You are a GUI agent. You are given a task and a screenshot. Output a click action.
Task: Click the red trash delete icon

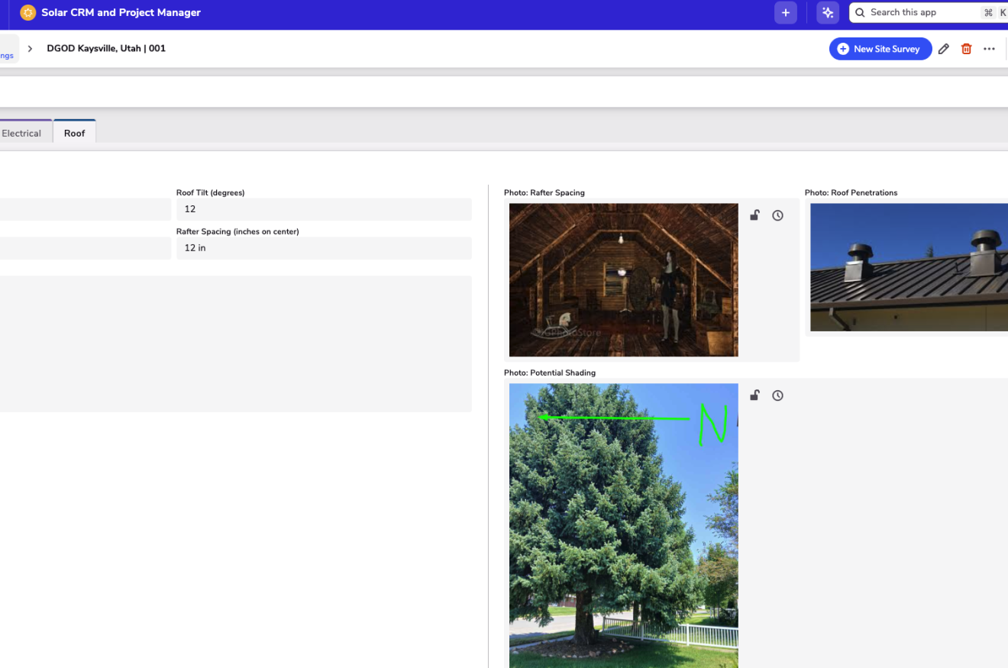966,49
